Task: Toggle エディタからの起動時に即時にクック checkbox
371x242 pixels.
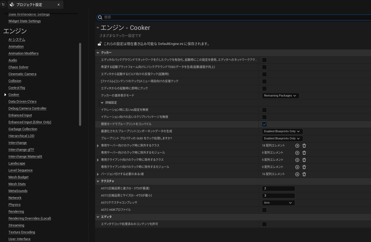Action: pos(264,89)
